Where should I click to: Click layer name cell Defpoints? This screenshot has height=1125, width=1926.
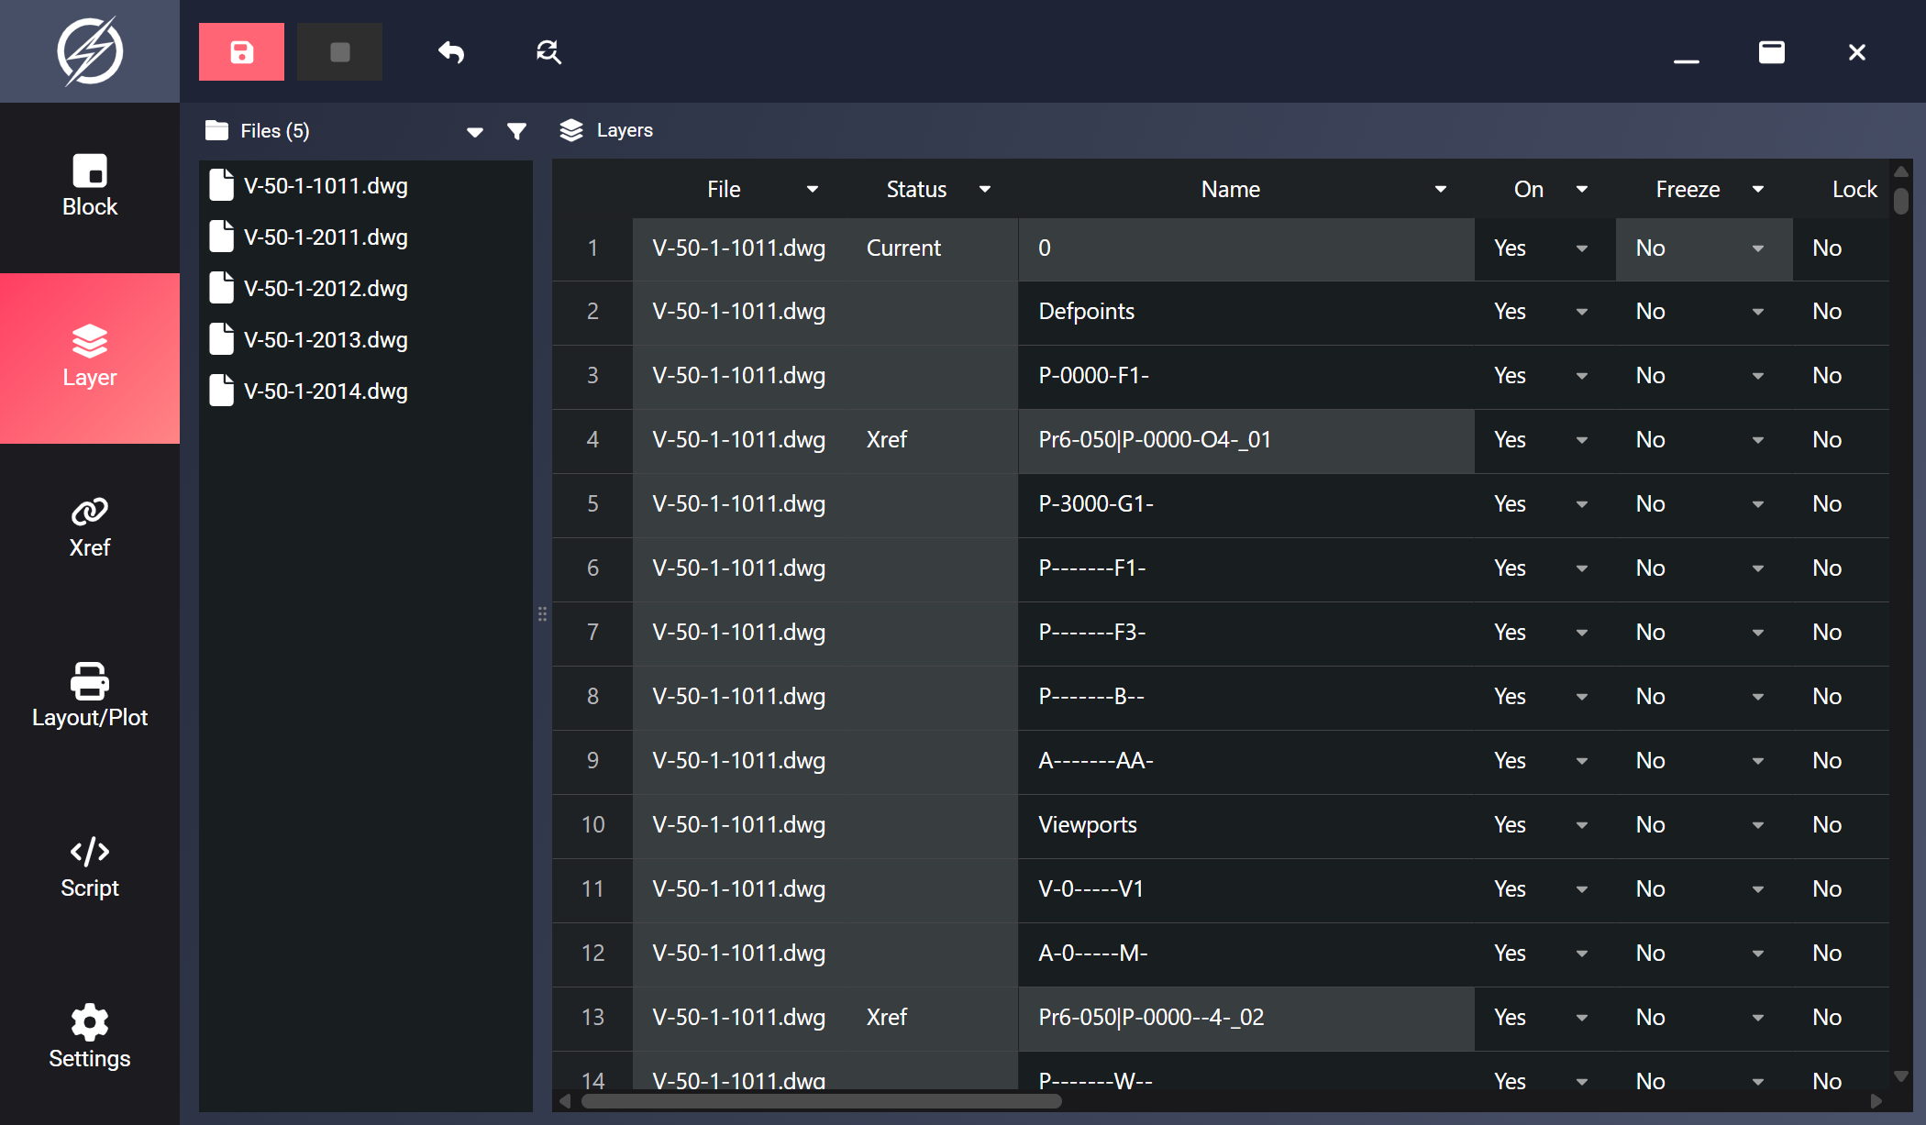[x=1246, y=313]
